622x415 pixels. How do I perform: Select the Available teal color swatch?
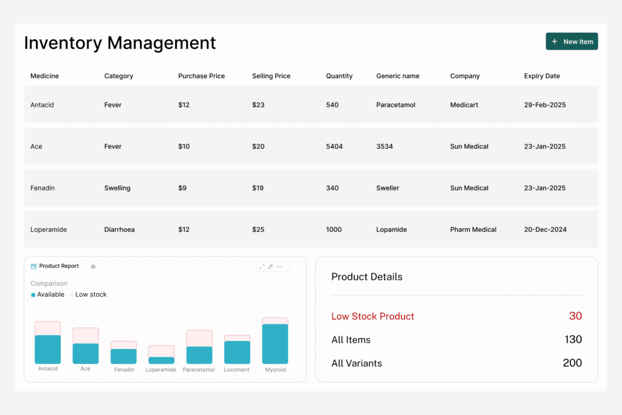(x=33, y=294)
